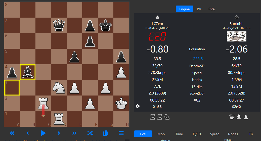Click the shuffle crossed-arrows icon
261x141 pixels.
click(x=90, y=133)
